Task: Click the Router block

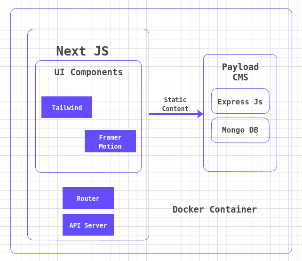Action: coord(88,198)
